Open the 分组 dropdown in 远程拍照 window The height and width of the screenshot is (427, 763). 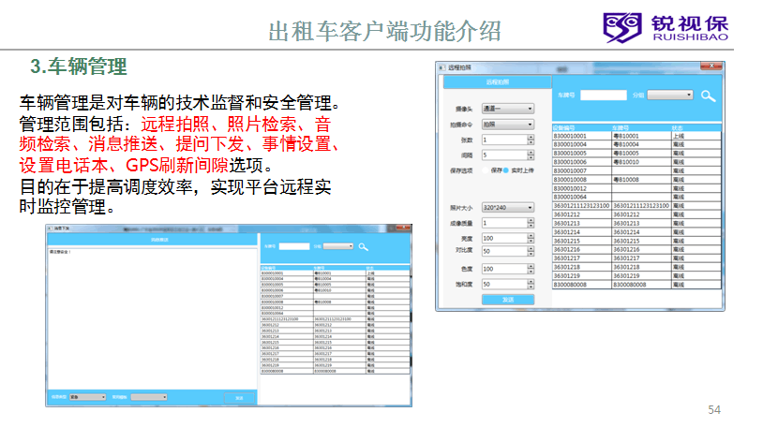[x=669, y=95]
